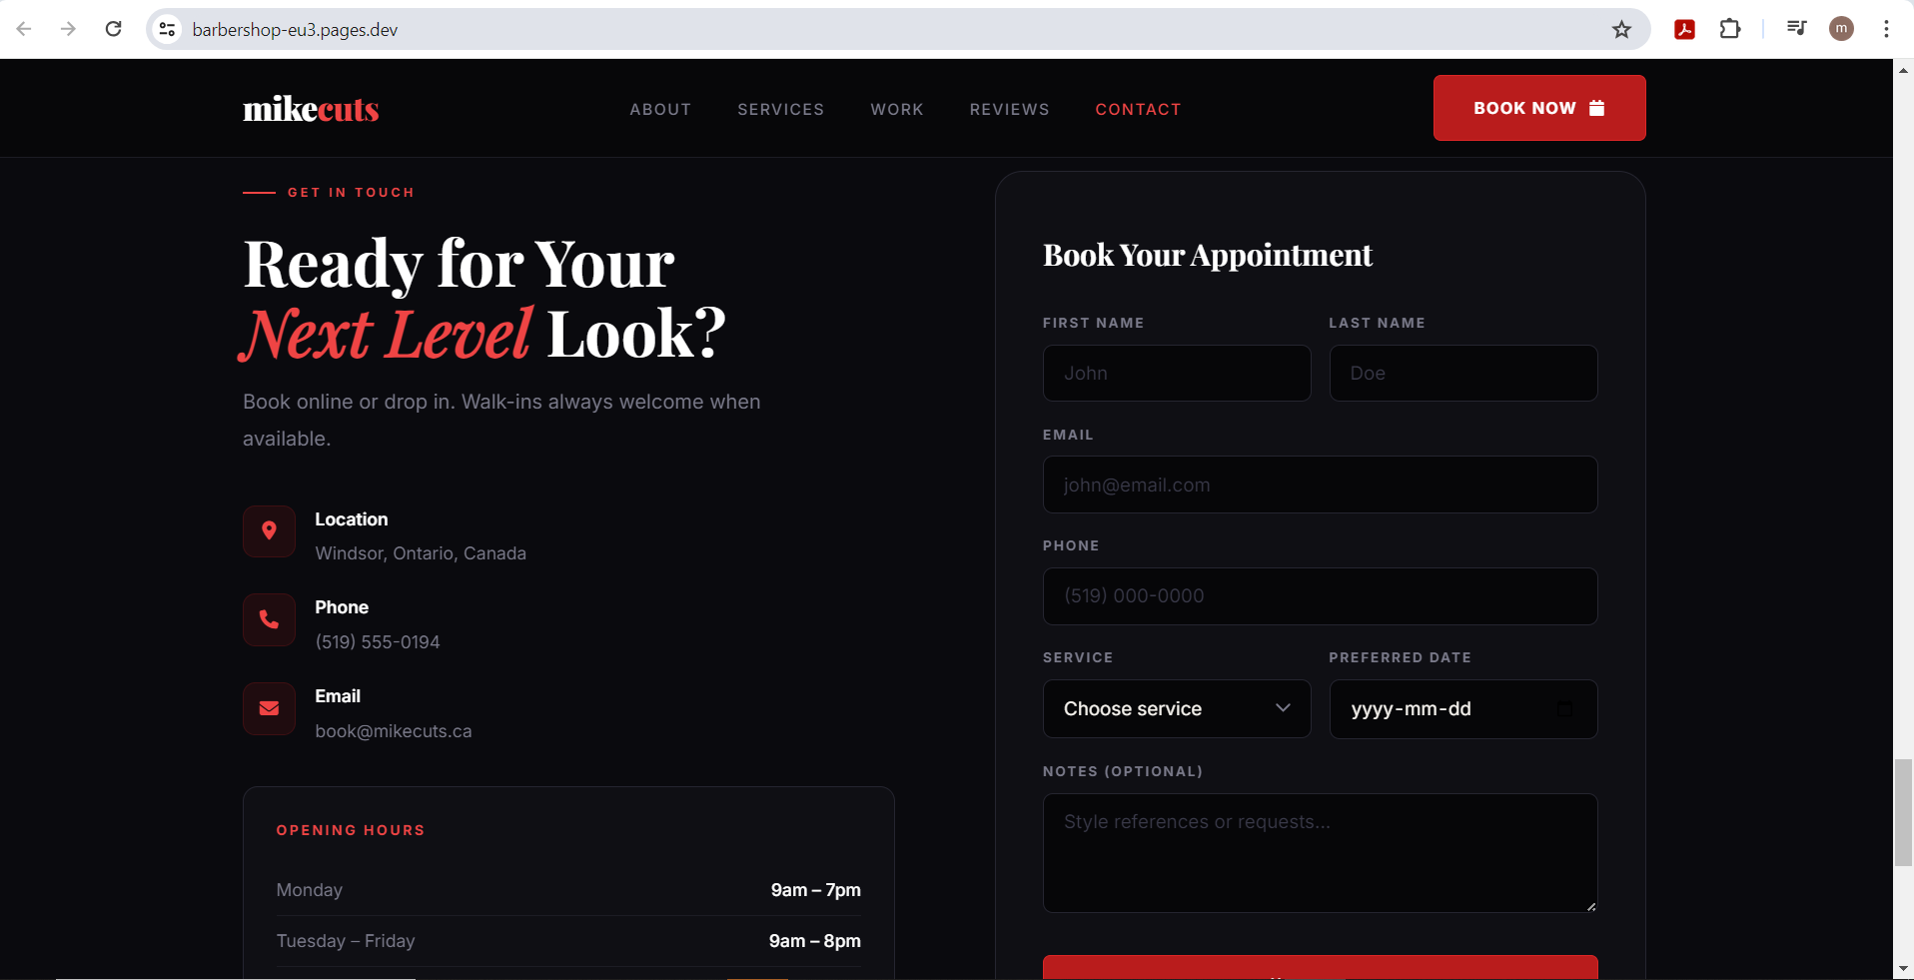Open the Work nav item
The height and width of the screenshot is (980, 1914).
coord(896,109)
